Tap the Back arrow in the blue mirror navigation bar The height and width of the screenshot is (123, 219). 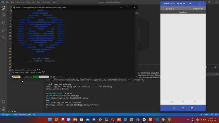coord(174,108)
